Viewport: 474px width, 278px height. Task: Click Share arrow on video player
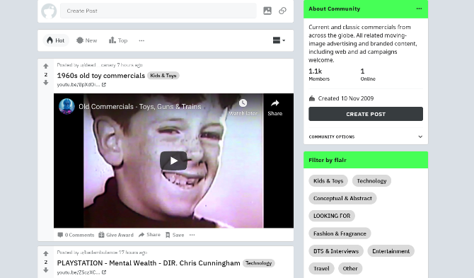274,108
